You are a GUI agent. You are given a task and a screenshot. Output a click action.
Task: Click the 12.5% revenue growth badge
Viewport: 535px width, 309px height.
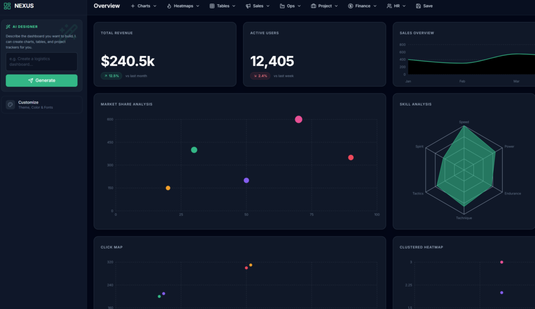111,76
